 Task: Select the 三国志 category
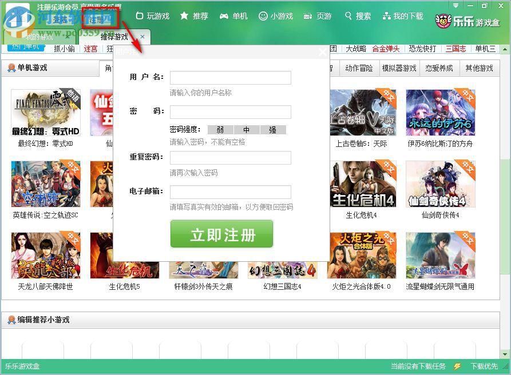pos(455,48)
